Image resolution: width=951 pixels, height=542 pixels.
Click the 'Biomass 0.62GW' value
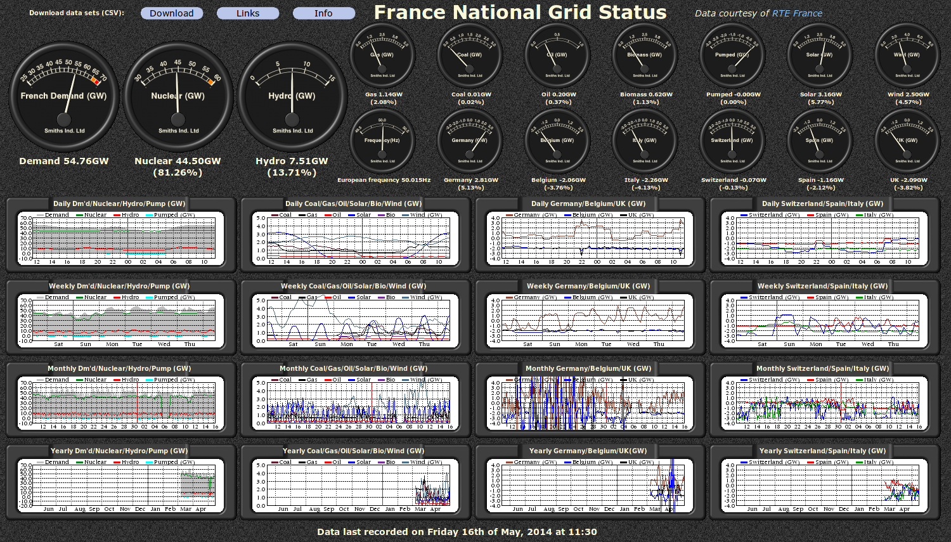tap(646, 94)
